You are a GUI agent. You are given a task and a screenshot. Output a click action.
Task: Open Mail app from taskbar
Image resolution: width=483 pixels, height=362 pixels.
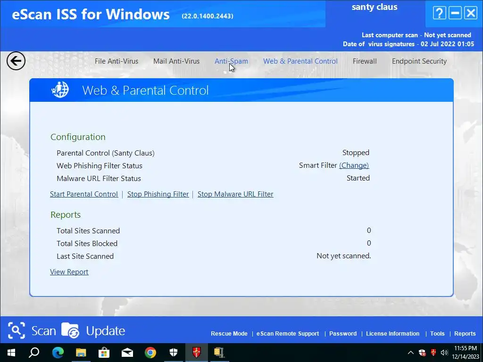[127, 353]
